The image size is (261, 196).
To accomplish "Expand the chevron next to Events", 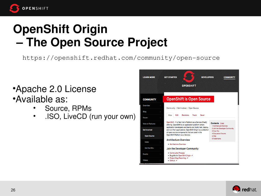I will (x=161, y=154).
